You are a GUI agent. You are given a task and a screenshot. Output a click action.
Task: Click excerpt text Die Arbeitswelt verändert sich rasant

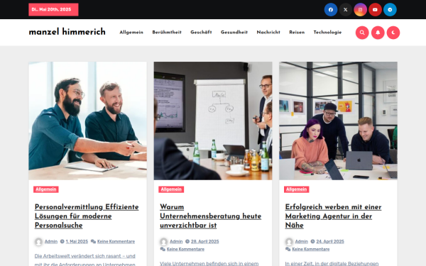(x=84, y=260)
